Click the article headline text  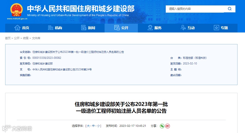coord(121,107)
